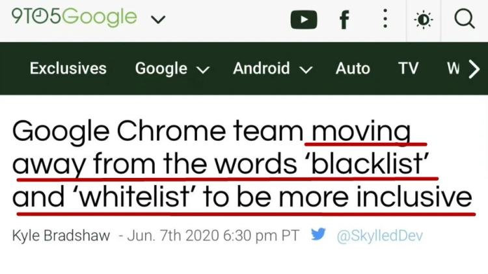Open the Android navigation item

262,68
